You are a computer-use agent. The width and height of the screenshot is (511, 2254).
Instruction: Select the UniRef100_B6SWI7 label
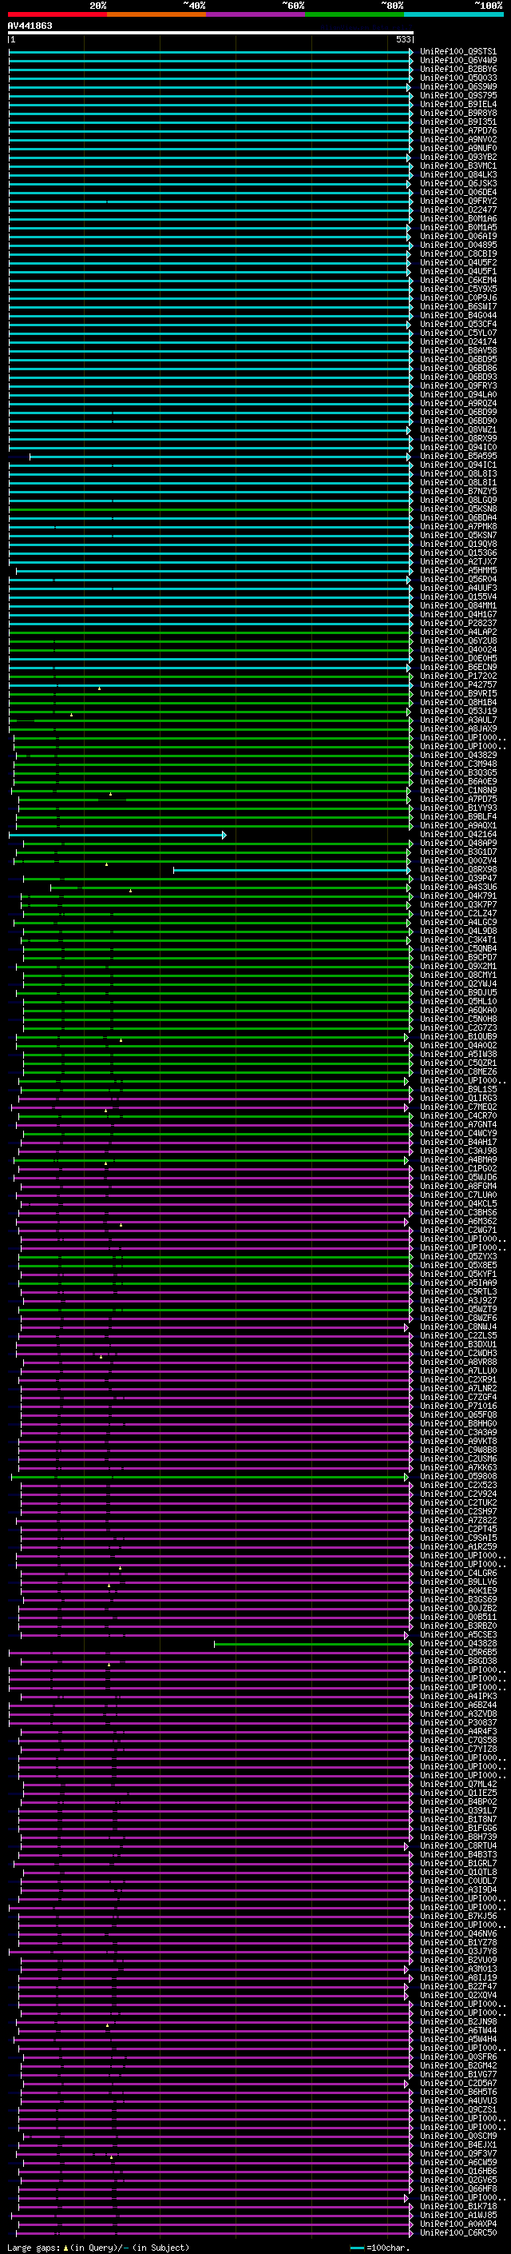coord(458,307)
